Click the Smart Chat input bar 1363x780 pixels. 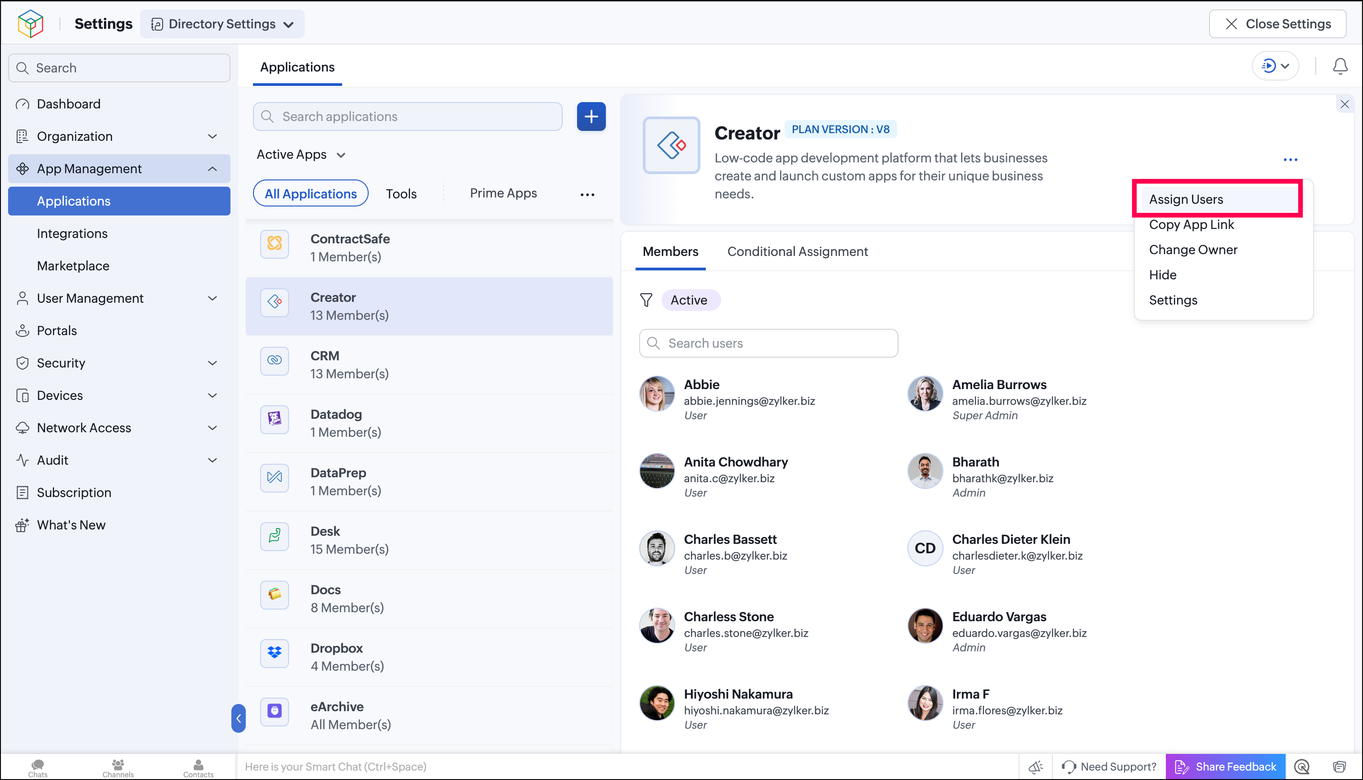click(627, 767)
